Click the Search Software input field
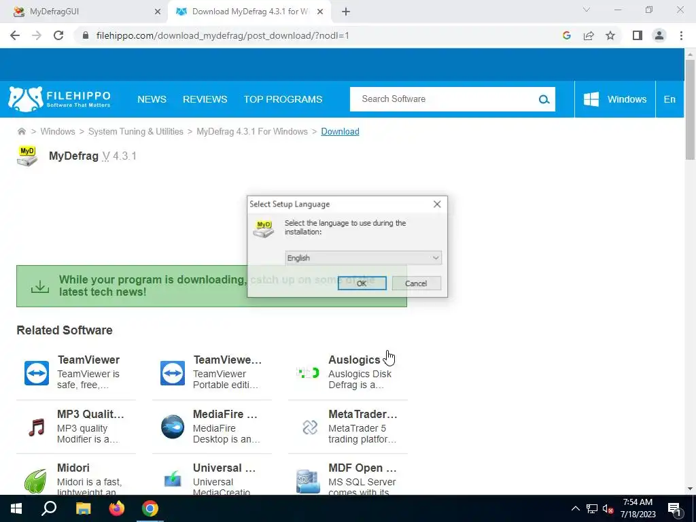 (x=444, y=99)
